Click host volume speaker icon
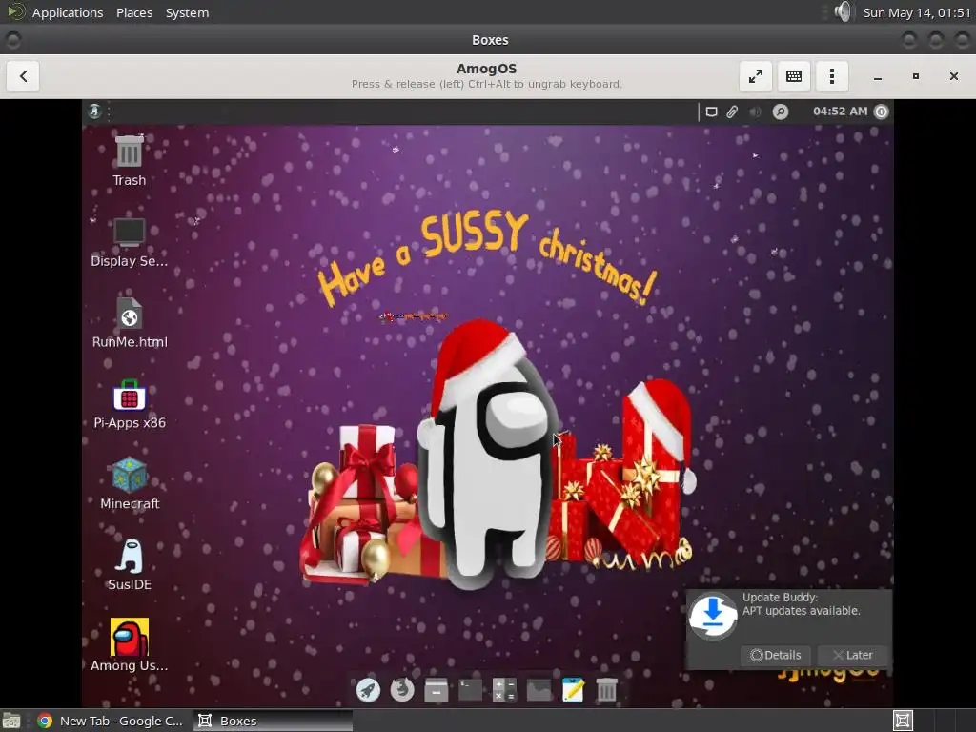The width and height of the screenshot is (976, 732). click(843, 11)
